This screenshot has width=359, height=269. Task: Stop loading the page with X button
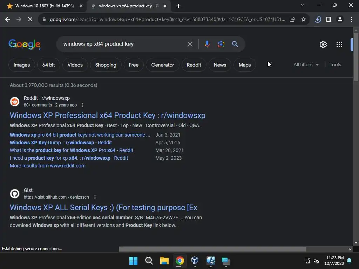(x=30, y=20)
